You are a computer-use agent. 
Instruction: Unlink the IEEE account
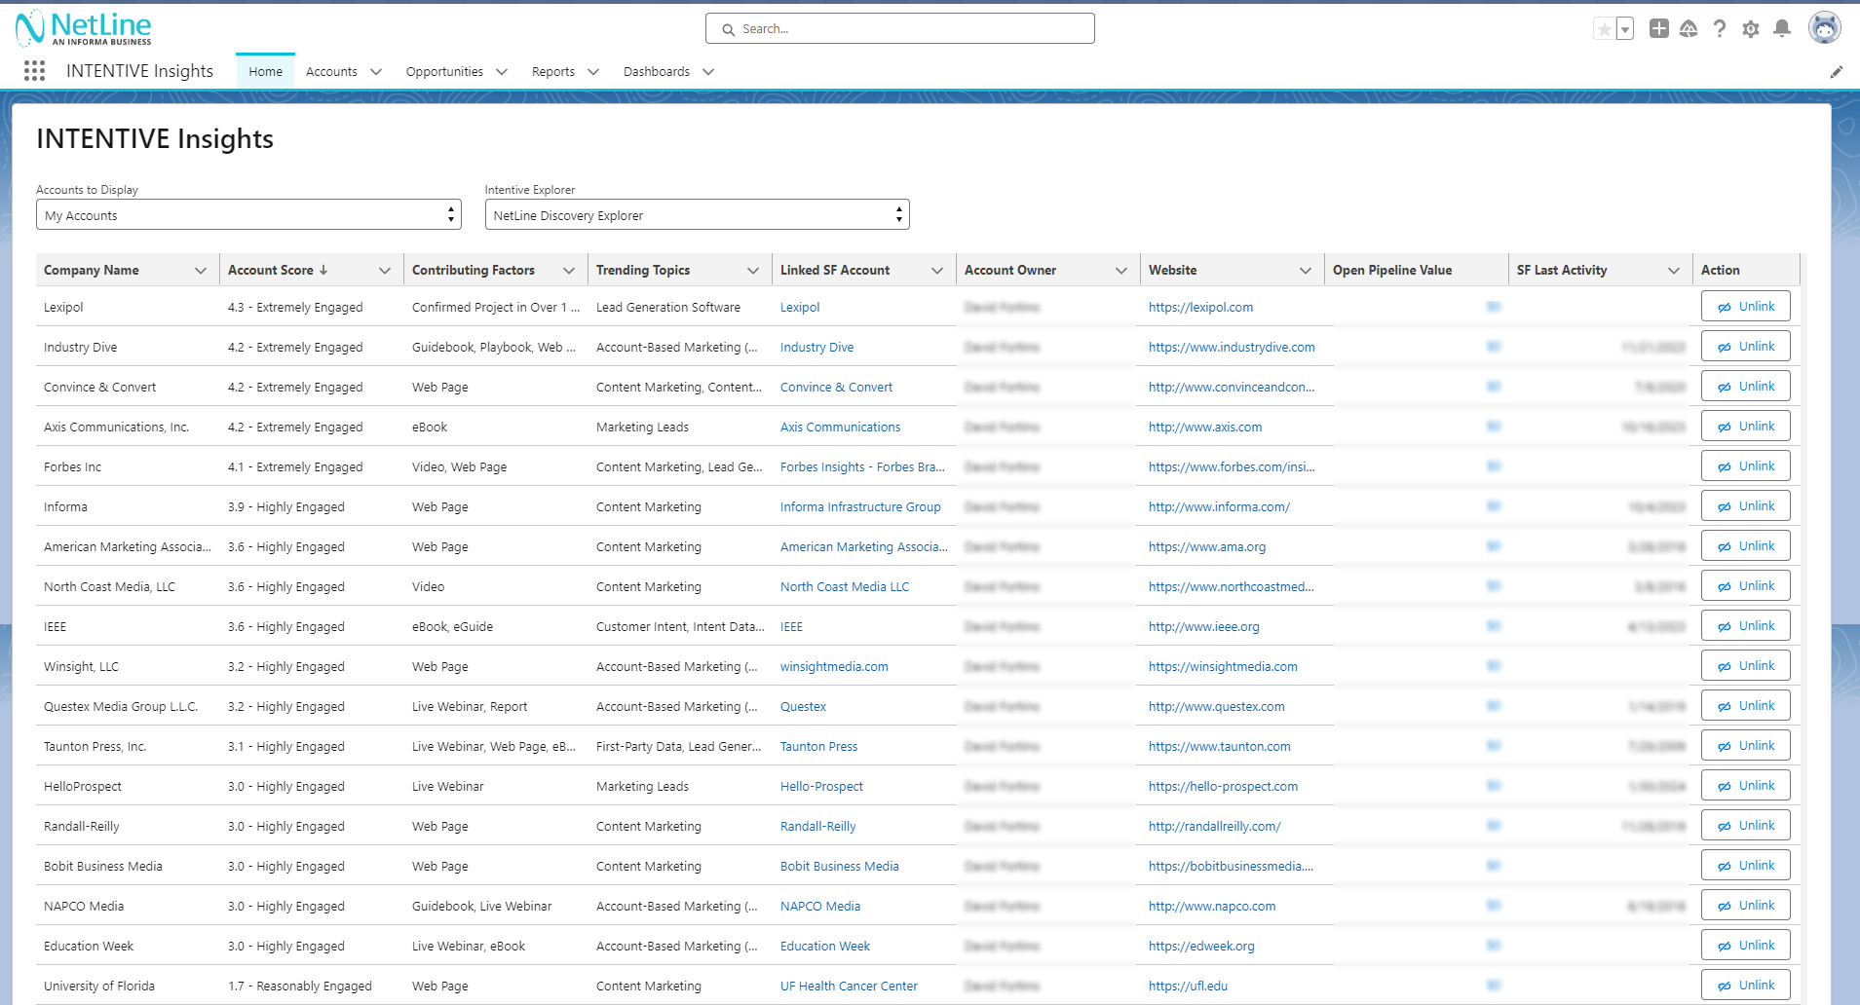tap(1745, 625)
